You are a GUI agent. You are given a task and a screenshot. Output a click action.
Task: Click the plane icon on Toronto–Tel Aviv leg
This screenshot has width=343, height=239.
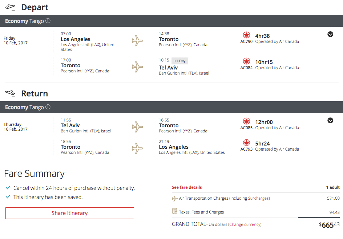tap(137, 67)
